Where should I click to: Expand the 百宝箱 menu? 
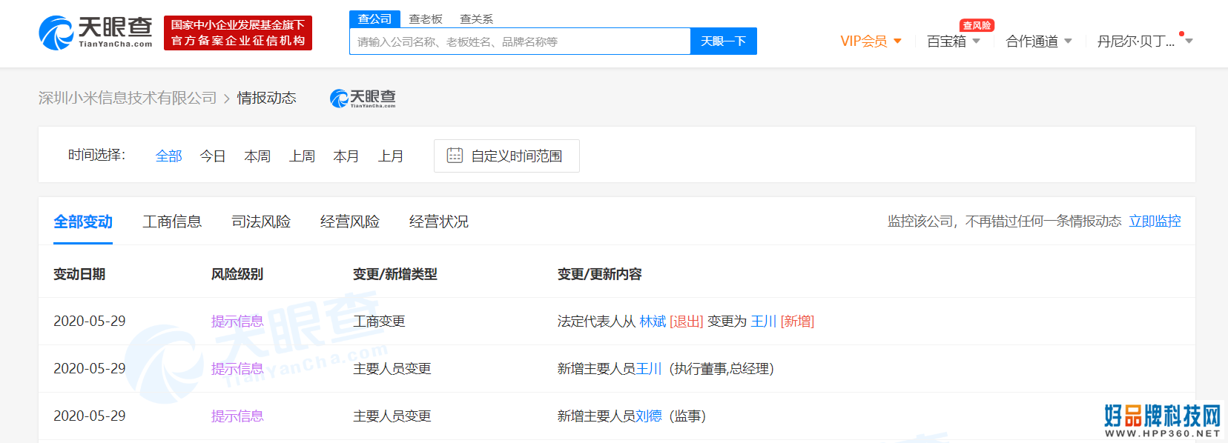pos(954,41)
